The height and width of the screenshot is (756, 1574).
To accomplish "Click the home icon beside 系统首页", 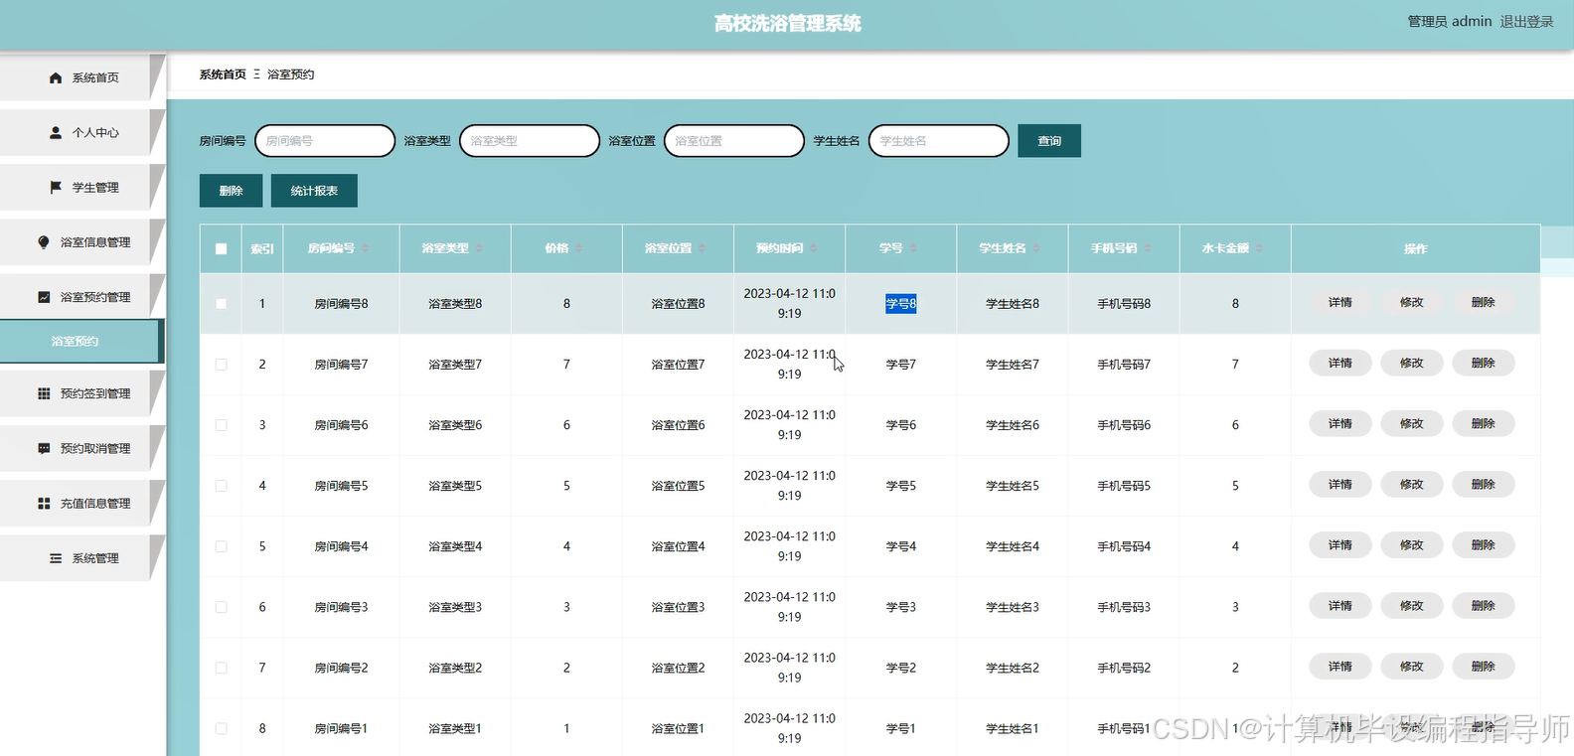I will (56, 77).
